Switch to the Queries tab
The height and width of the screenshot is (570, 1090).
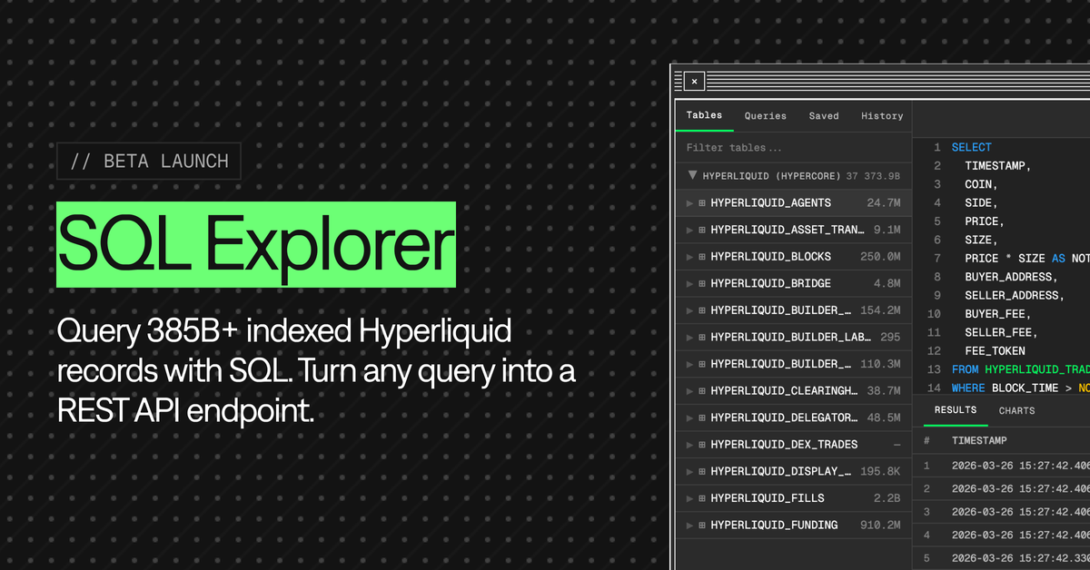point(765,115)
